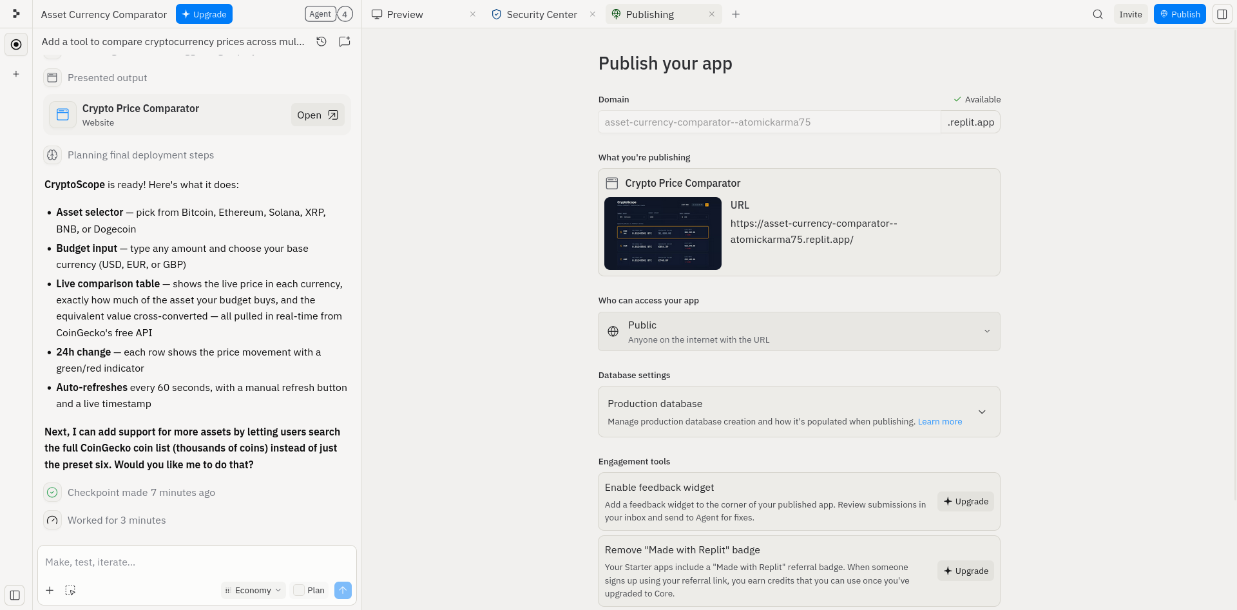Expand Production database settings

pyautogui.click(x=799, y=412)
